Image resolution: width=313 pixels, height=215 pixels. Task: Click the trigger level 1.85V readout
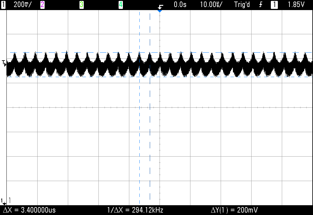pyautogui.click(x=296, y=5)
